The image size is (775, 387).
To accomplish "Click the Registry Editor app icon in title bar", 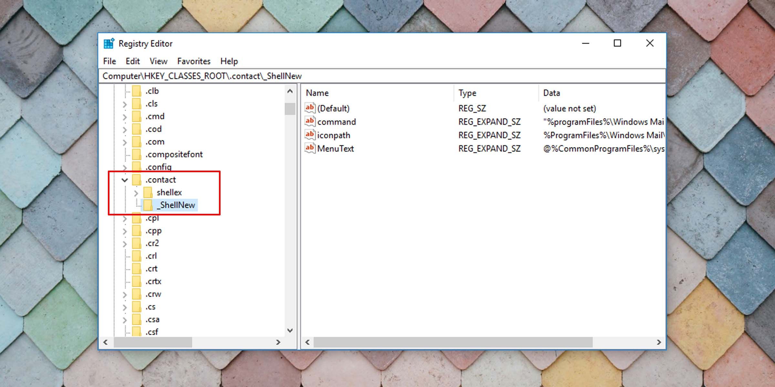I will (x=109, y=43).
